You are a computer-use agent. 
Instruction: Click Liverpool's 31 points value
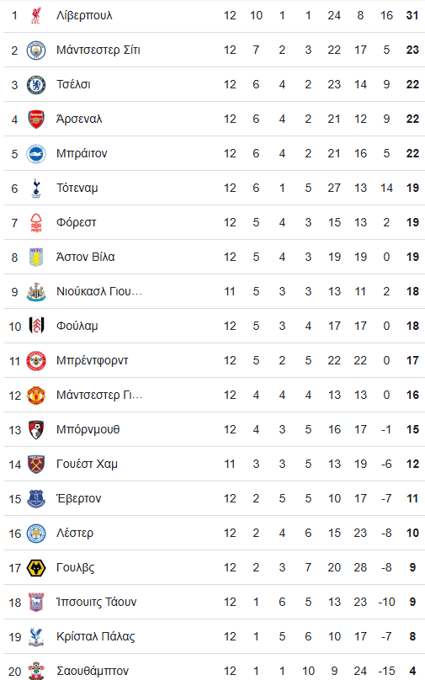(412, 16)
